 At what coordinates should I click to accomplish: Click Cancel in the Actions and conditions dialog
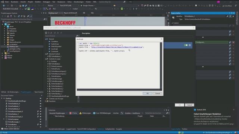(189, 105)
